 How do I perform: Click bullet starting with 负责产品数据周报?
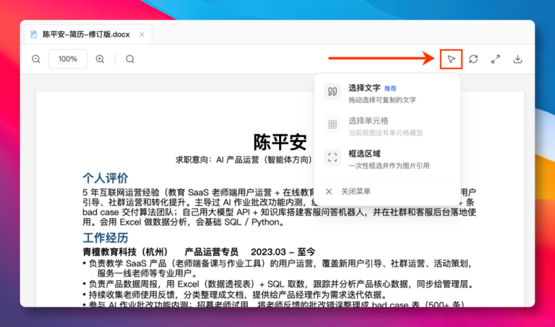pos(278,284)
